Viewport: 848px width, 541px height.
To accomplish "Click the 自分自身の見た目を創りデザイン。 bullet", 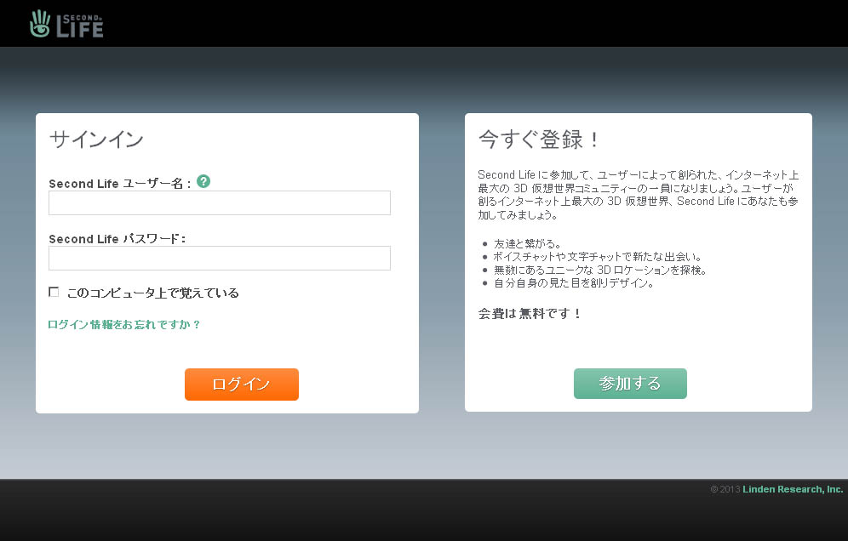I will (574, 282).
